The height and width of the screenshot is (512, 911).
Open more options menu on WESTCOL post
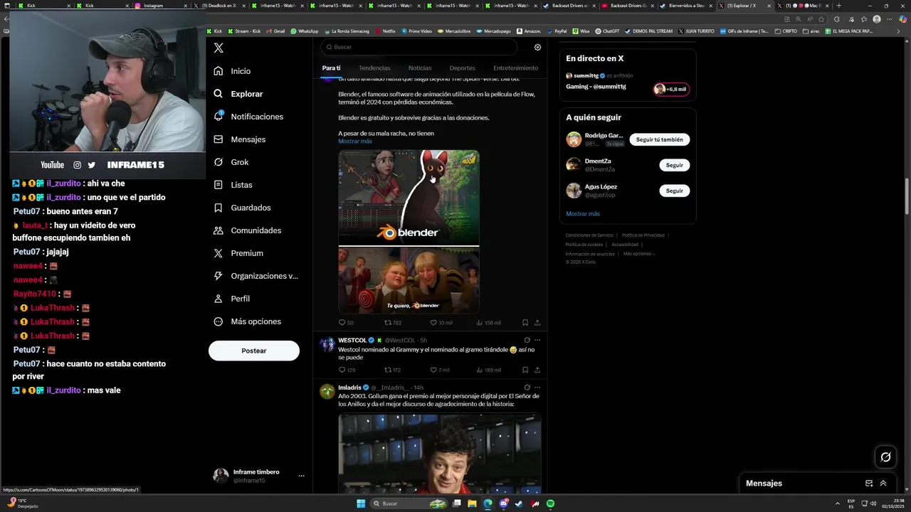click(x=537, y=341)
